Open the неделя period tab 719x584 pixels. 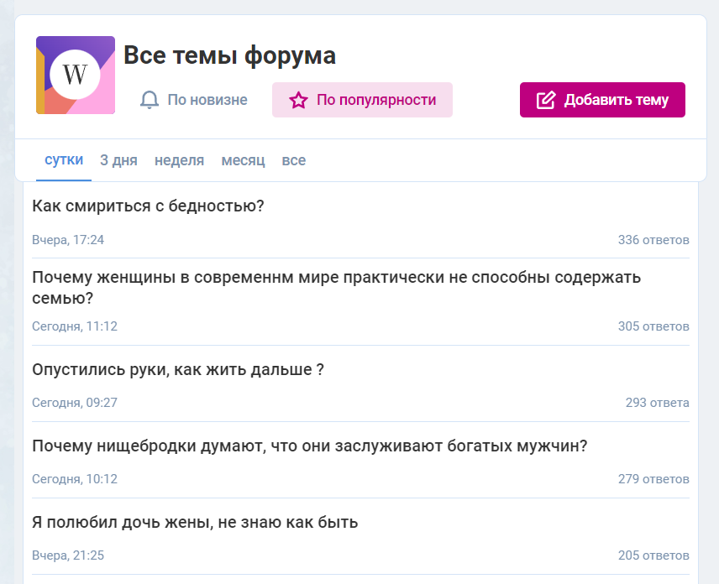point(179,160)
